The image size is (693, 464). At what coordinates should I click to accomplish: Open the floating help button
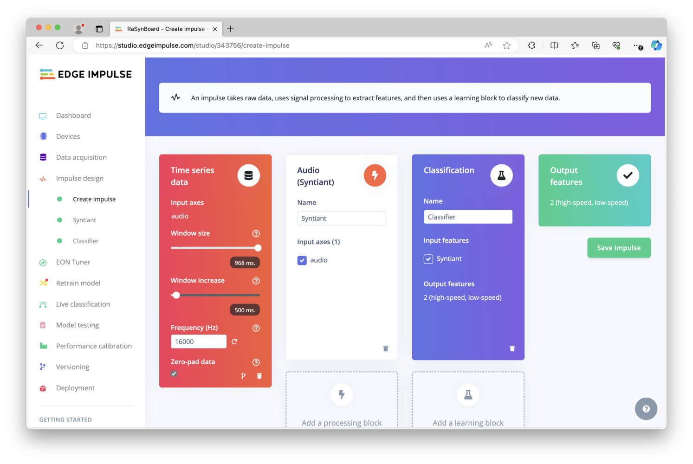click(x=646, y=409)
